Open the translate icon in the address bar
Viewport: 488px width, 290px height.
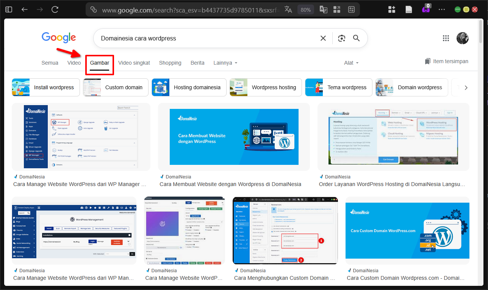click(288, 9)
